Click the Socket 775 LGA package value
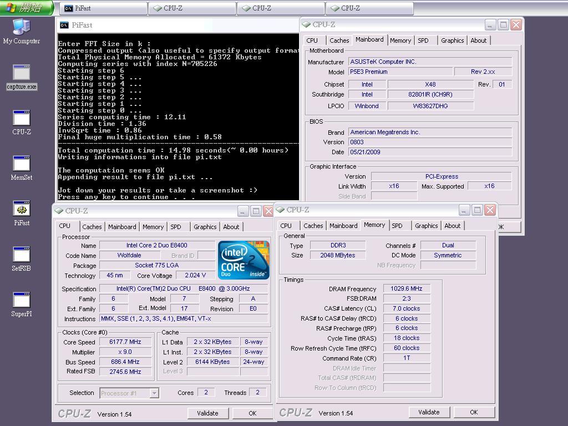The image size is (568, 426). (x=157, y=265)
